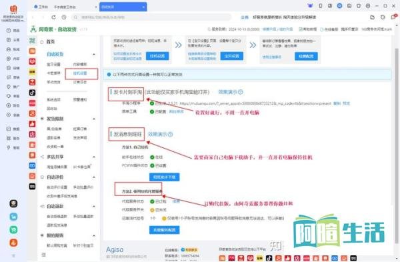This screenshot has width=400, height=262.
Task: Click the 阿奇索·自动发货 logo header
Action: pos(53,29)
